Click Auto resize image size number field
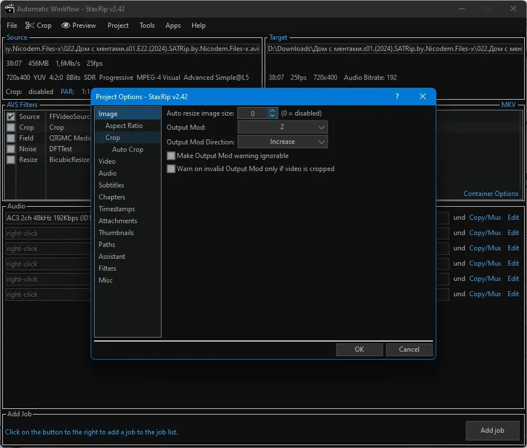The width and height of the screenshot is (527, 448). click(253, 114)
